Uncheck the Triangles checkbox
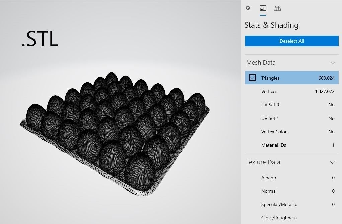The height and width of the screenshot is (224, 342). pos(252,78)
